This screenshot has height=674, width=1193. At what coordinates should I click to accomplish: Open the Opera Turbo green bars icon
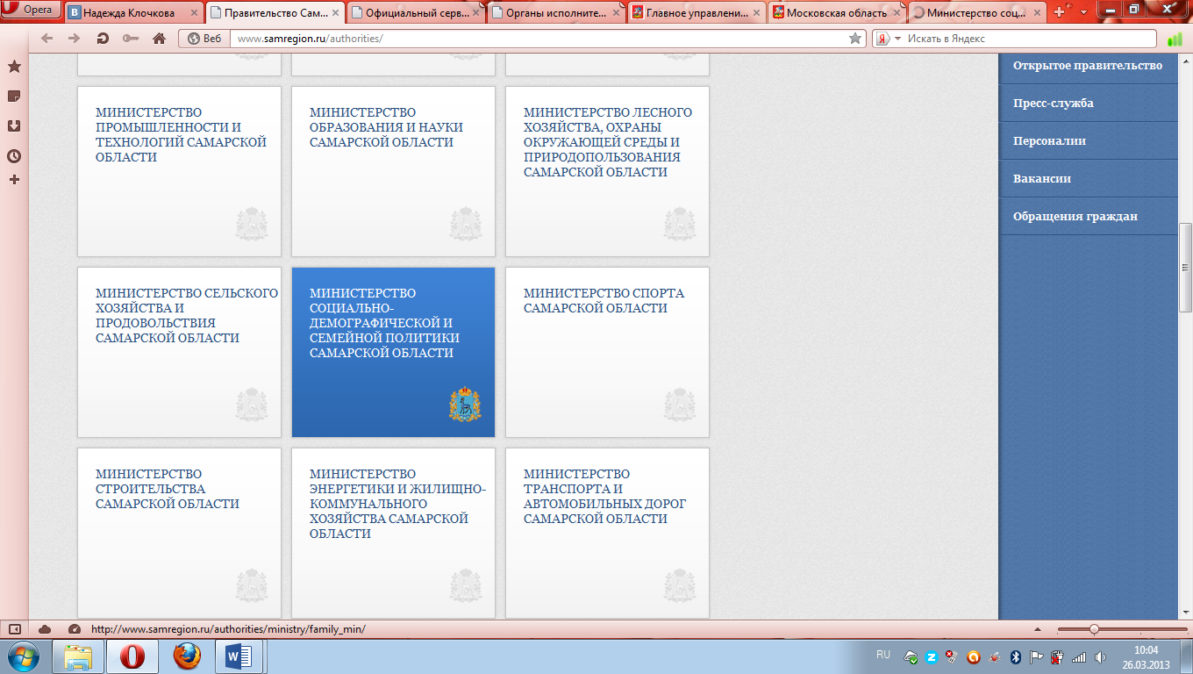tap(1175, 39)
